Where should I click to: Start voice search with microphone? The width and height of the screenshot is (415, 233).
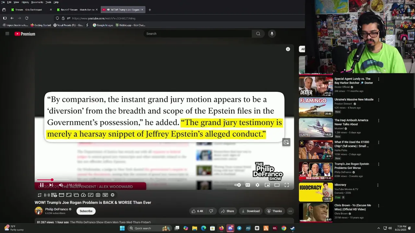click(272, 34)
